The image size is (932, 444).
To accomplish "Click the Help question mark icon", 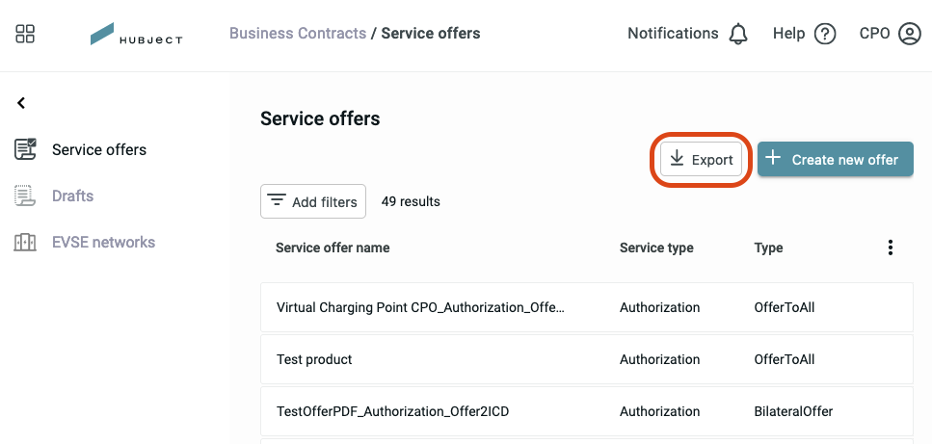I will [x=825, y=34].
